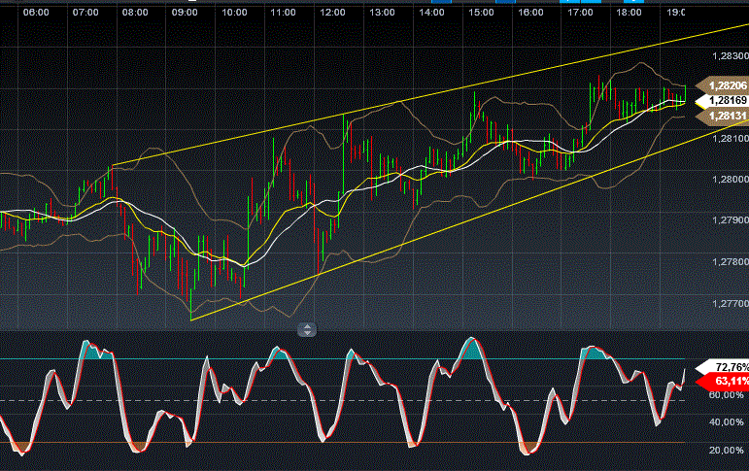The height and width of the screenshot is (471, 749).
Task: Click the 1,27900 price axis label
Action: coord(730,220)
